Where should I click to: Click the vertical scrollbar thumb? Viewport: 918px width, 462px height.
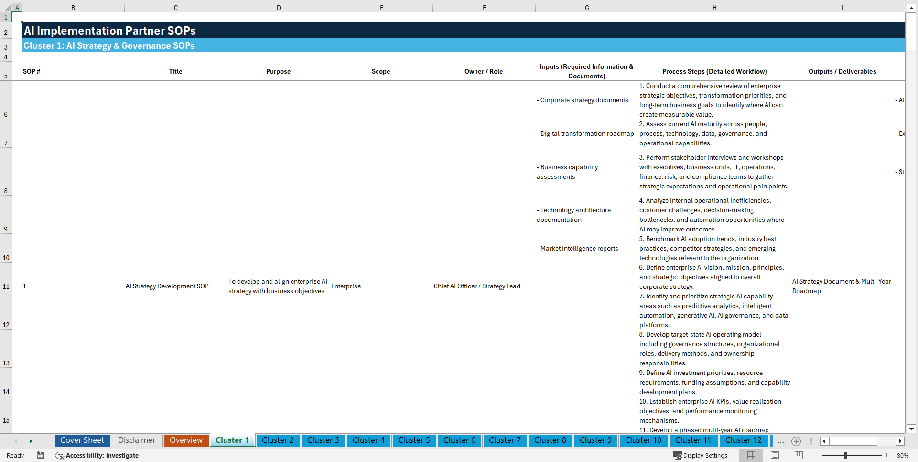point(911,31)
